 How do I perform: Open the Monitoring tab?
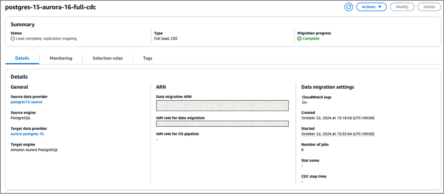tap(61, 58)
